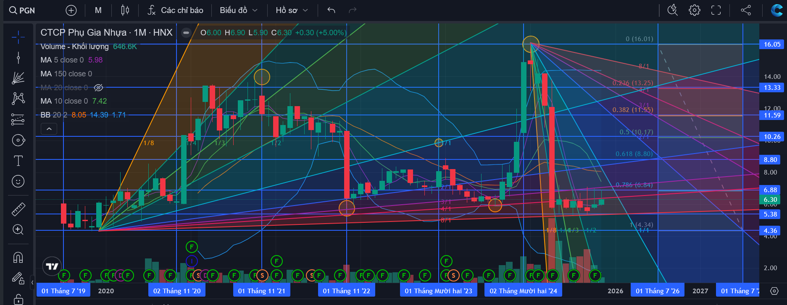Activate the zoom in tool
The width and height of the screenshot is (787, 305).
(x=18, y=229)
